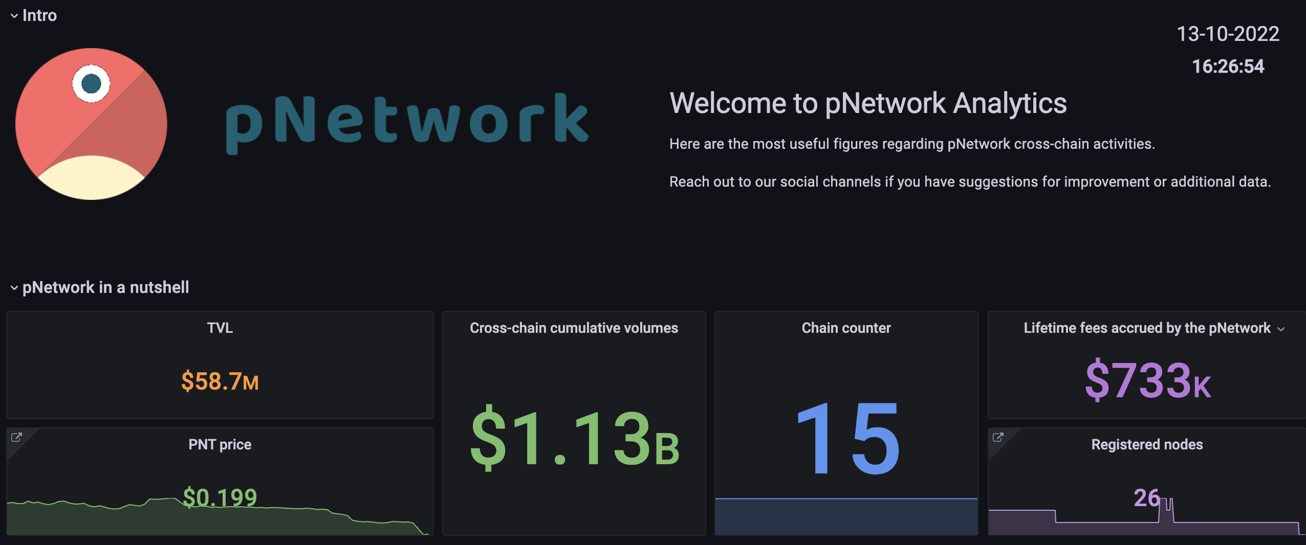Click the TVL panel title

point(220,328)
